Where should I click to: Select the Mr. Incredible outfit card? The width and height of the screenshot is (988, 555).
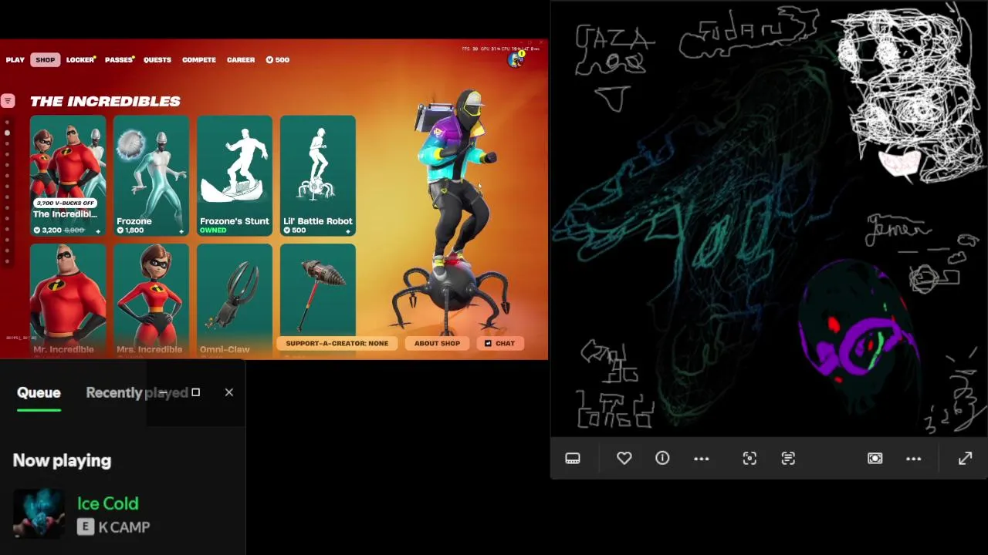[68, 301]
